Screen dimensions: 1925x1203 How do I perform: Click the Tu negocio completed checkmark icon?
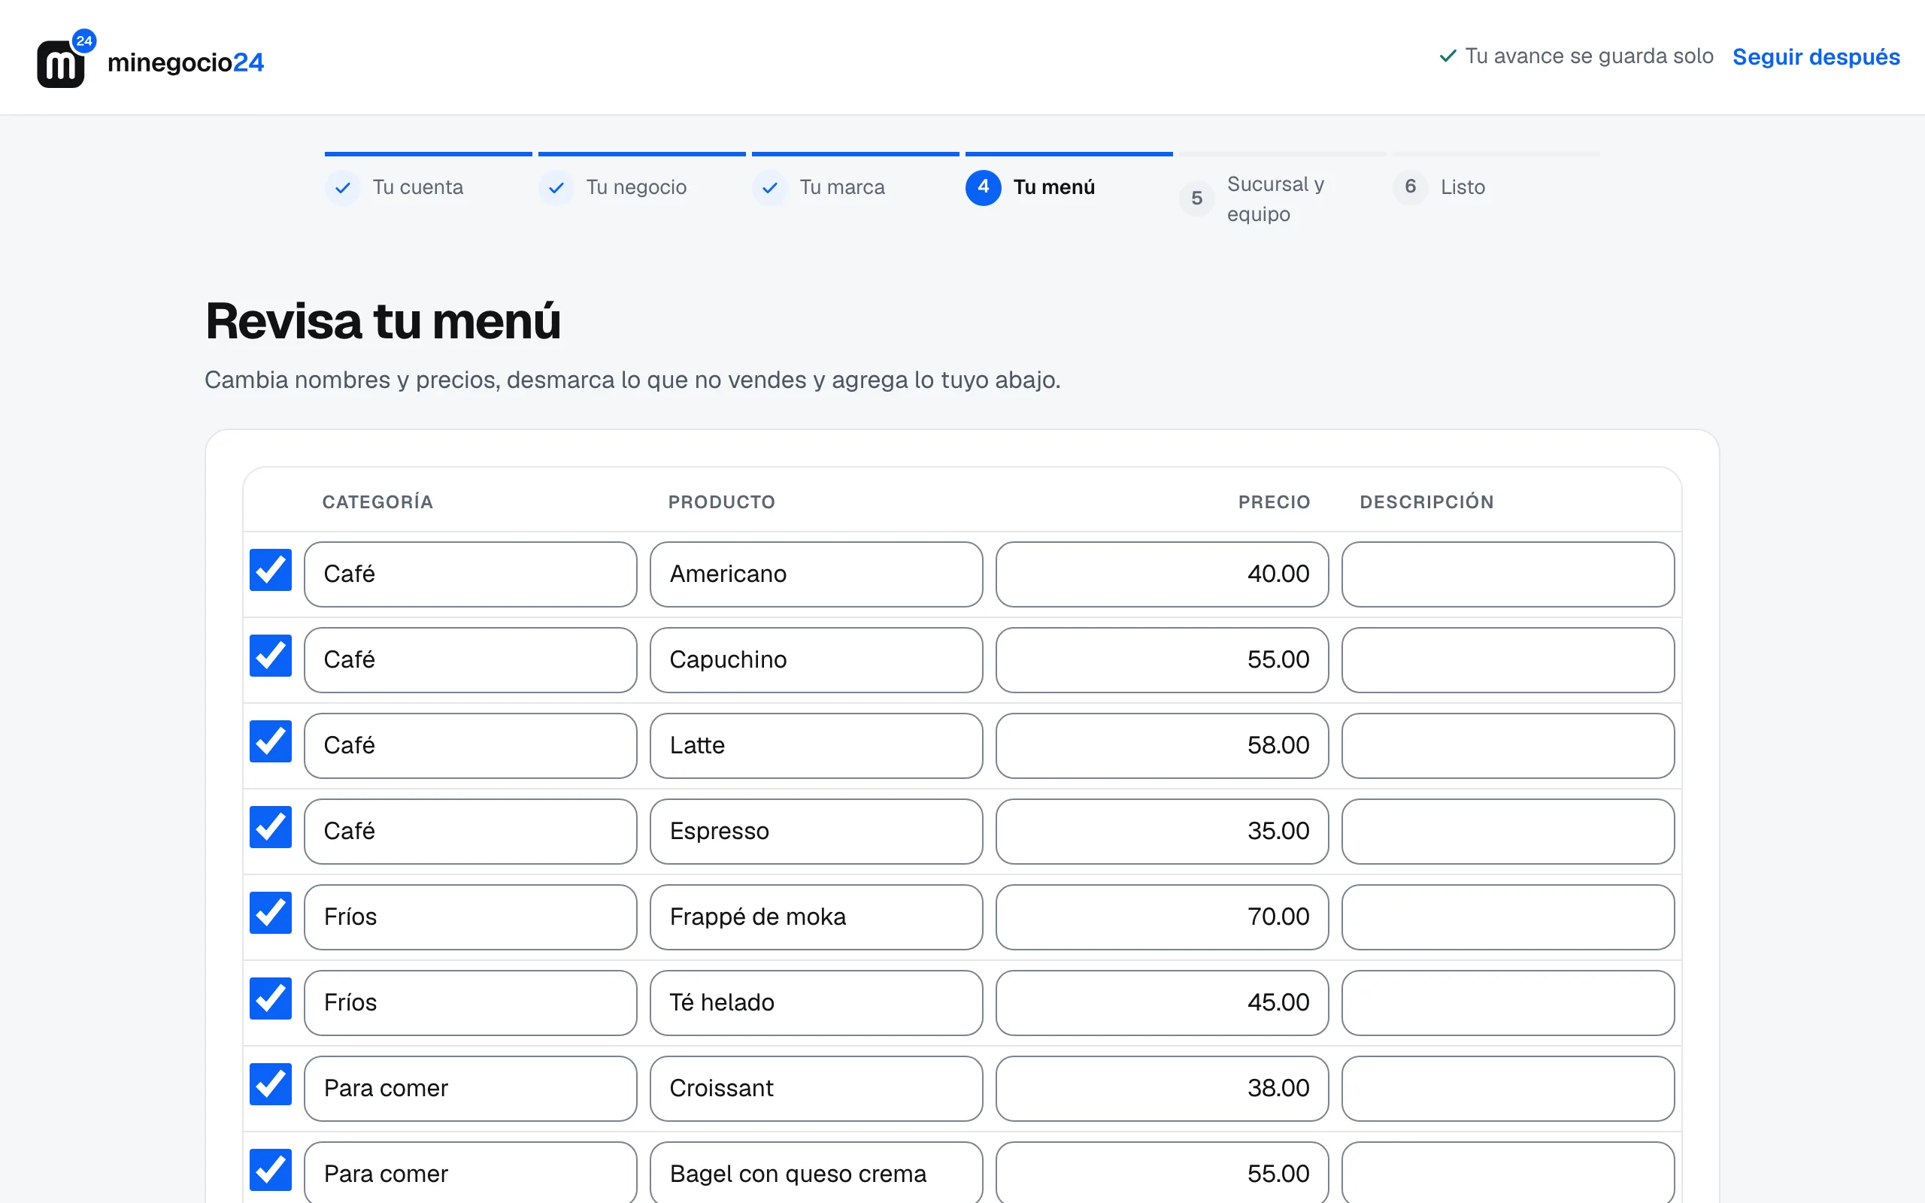(x=556, y=188)
